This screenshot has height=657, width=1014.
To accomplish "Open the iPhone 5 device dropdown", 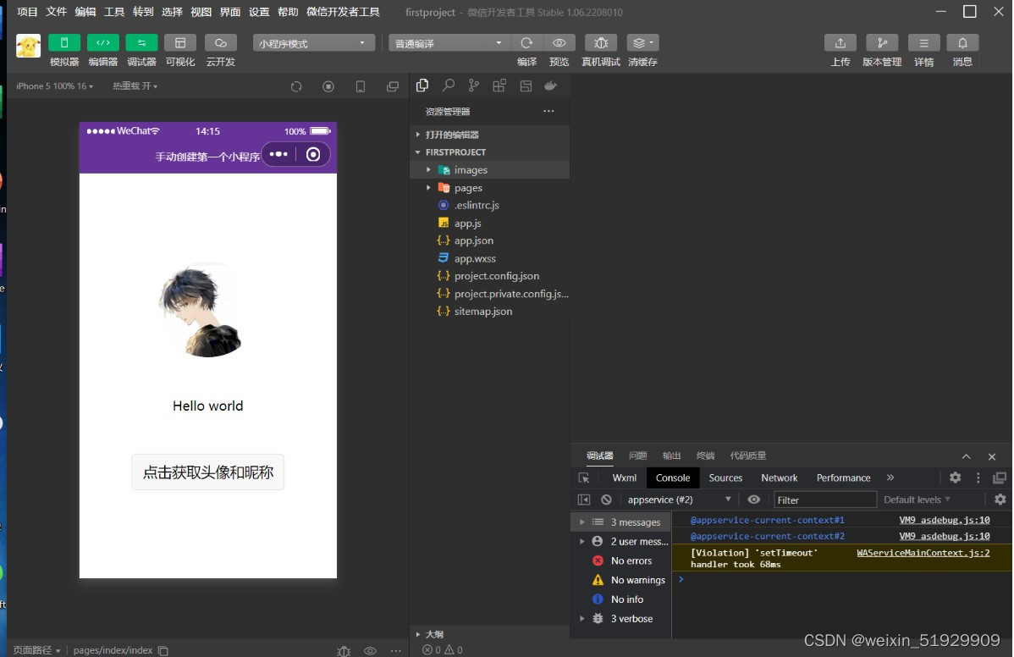I will tap(54, 86).
